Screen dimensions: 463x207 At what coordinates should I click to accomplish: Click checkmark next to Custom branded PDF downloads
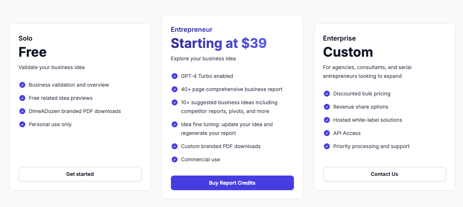175,146
